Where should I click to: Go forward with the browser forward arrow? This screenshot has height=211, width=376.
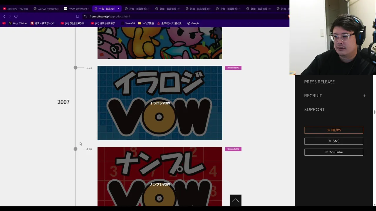[10, 16]
